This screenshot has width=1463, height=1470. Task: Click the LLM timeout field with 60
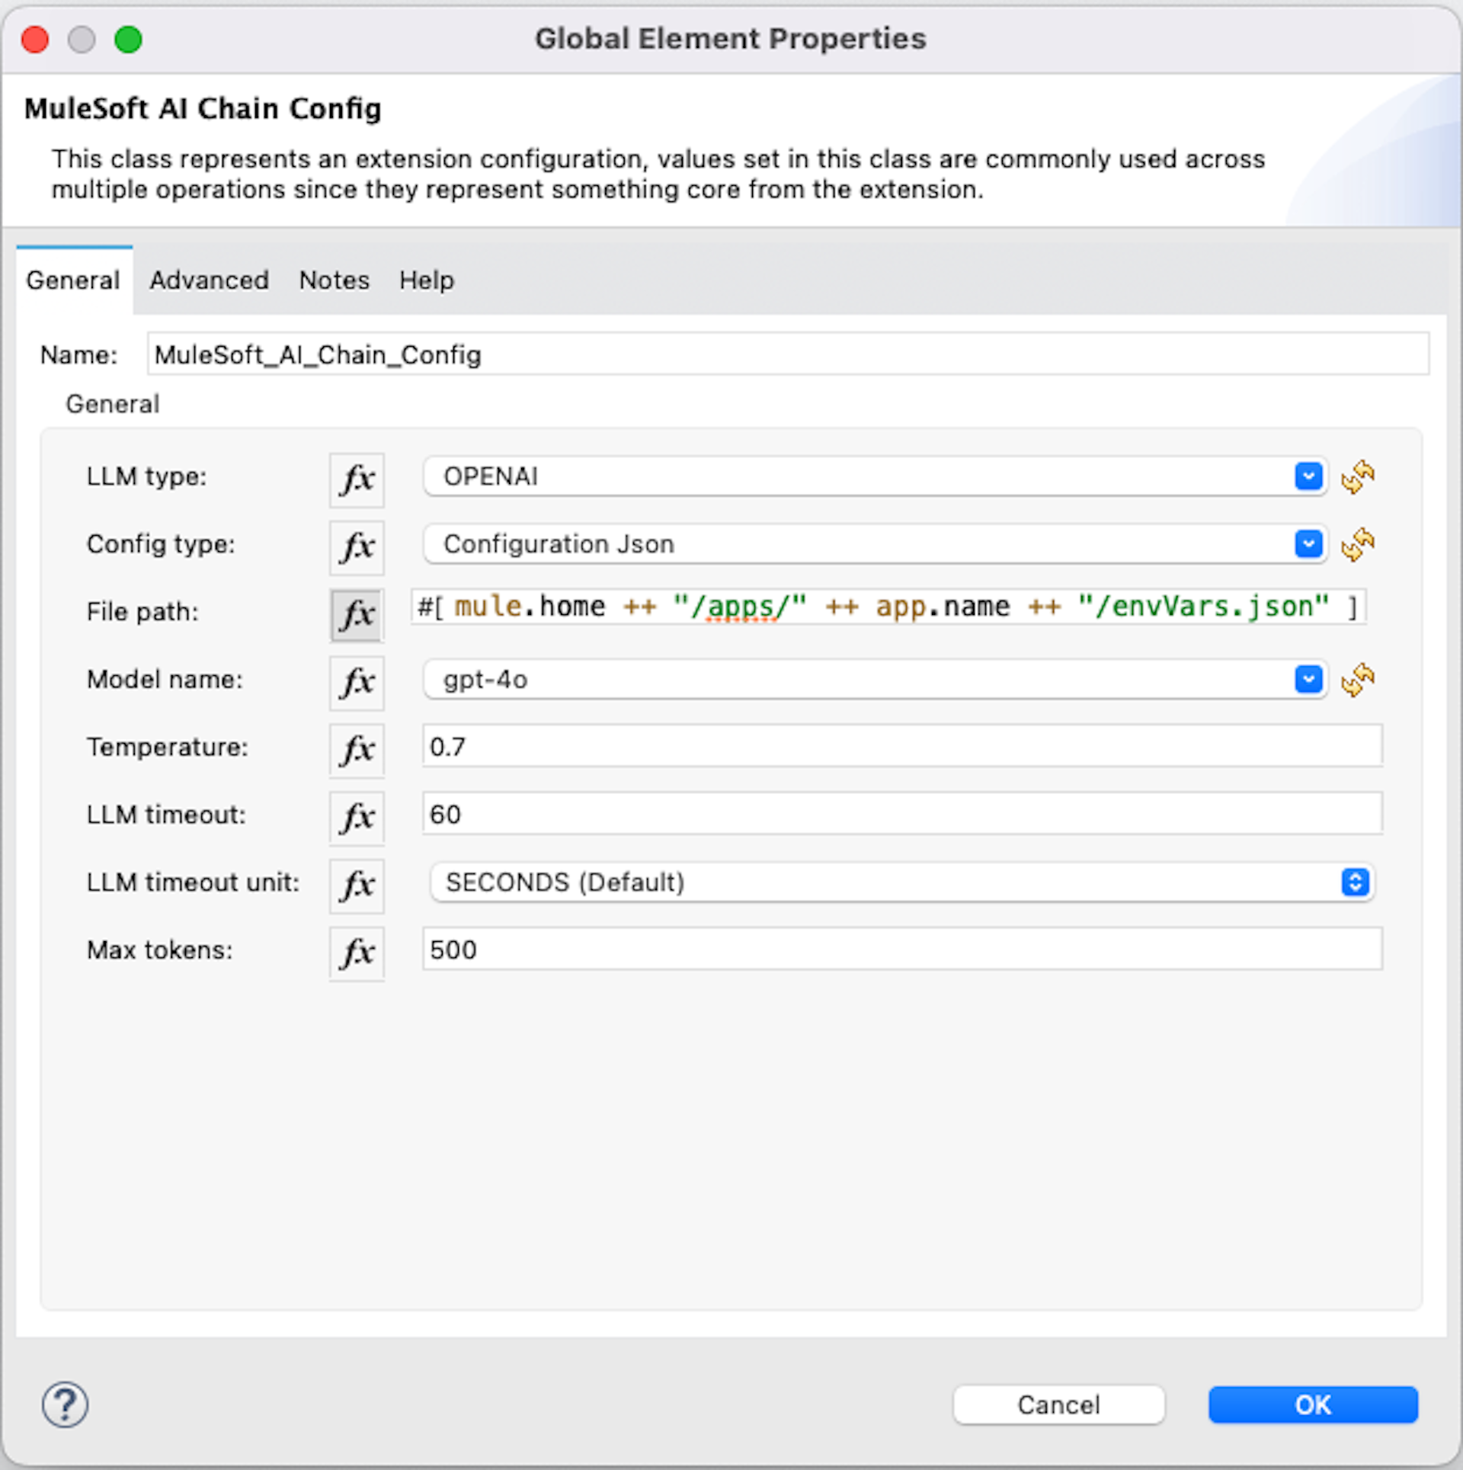tap(902, 815)
